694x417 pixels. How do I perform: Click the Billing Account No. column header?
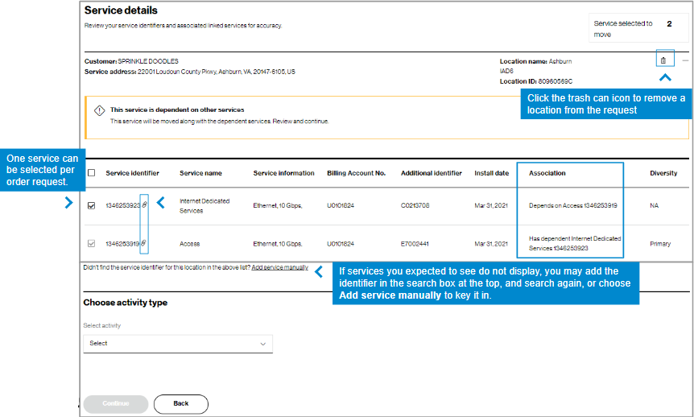(x=357, y=173)
